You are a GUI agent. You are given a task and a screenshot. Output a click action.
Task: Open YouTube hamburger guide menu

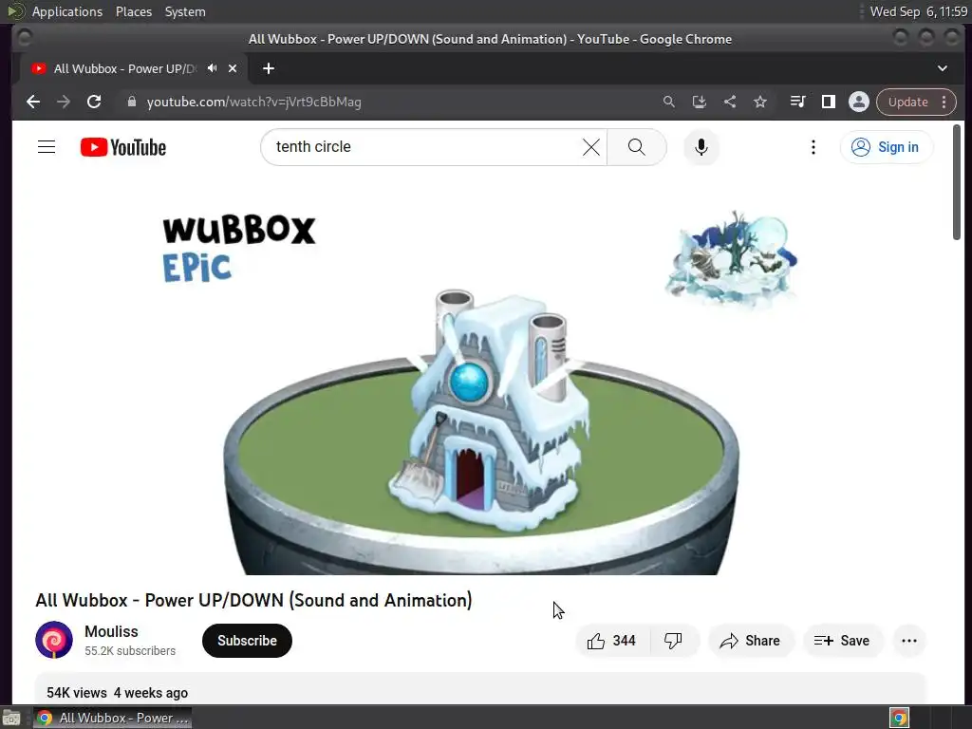pyautogui.click(x=47, y=147)
